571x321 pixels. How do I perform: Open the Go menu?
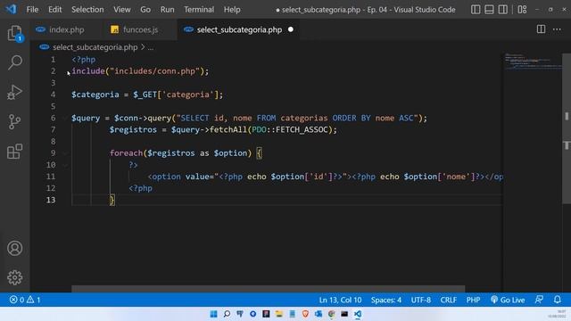click(145, 10)
